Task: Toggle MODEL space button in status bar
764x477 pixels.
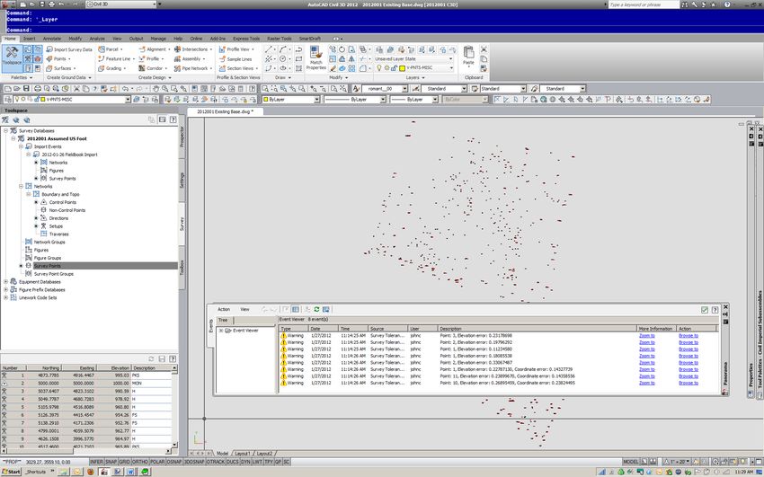Action: pyautogui.click(x=630, y=462)
